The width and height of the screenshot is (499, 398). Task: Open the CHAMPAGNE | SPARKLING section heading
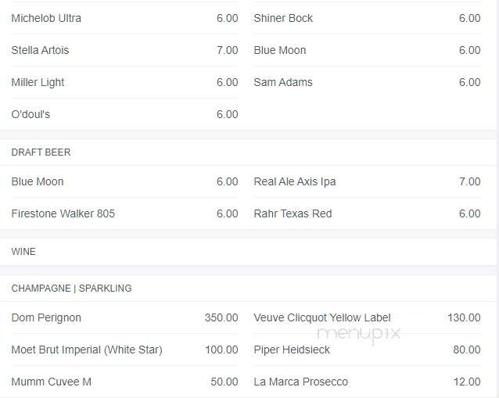(72, 289)
